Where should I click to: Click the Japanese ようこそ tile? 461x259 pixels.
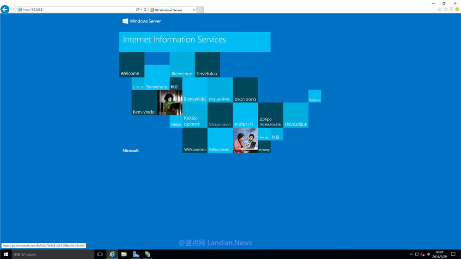(x=138, y=84)
